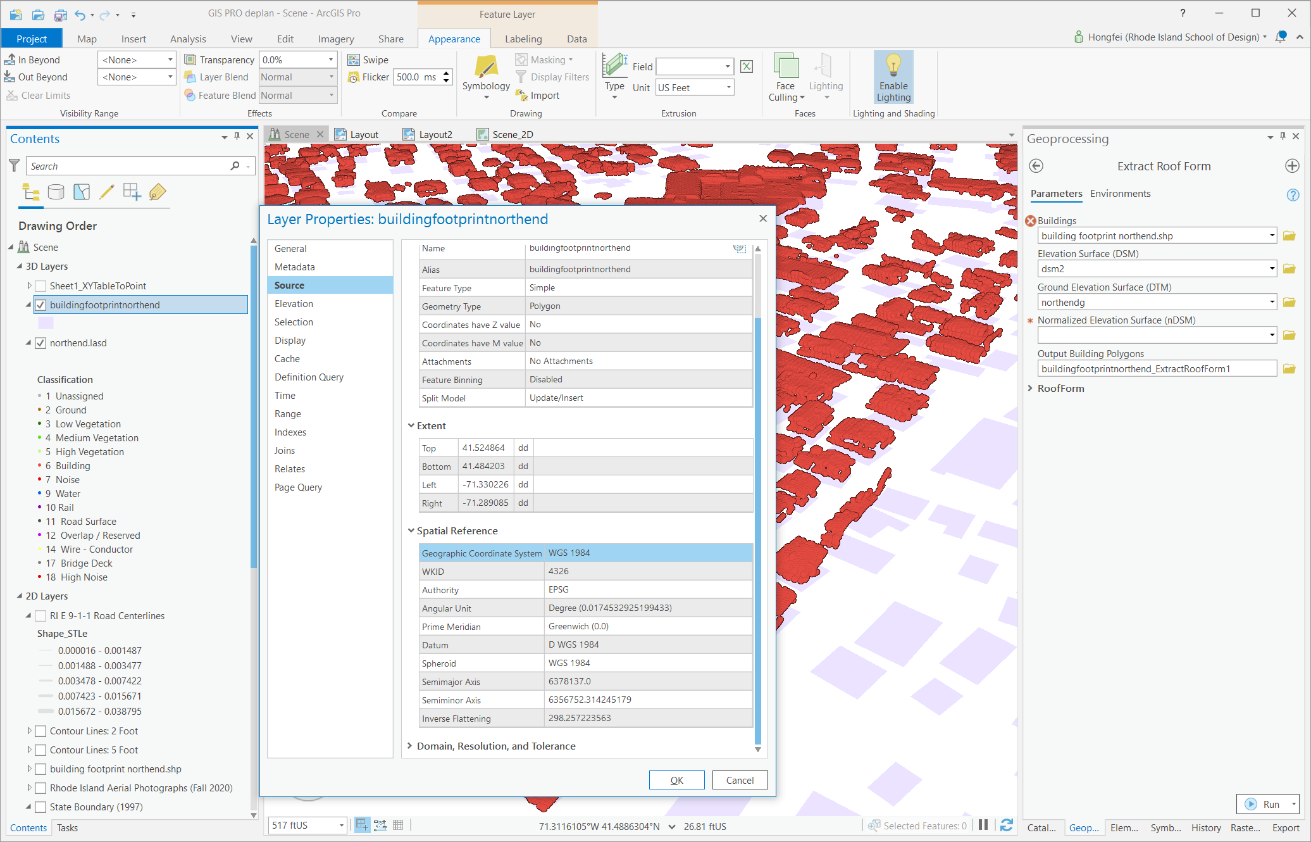Click buildingfootprintnorthend layer color swatch

coord(46,323)
